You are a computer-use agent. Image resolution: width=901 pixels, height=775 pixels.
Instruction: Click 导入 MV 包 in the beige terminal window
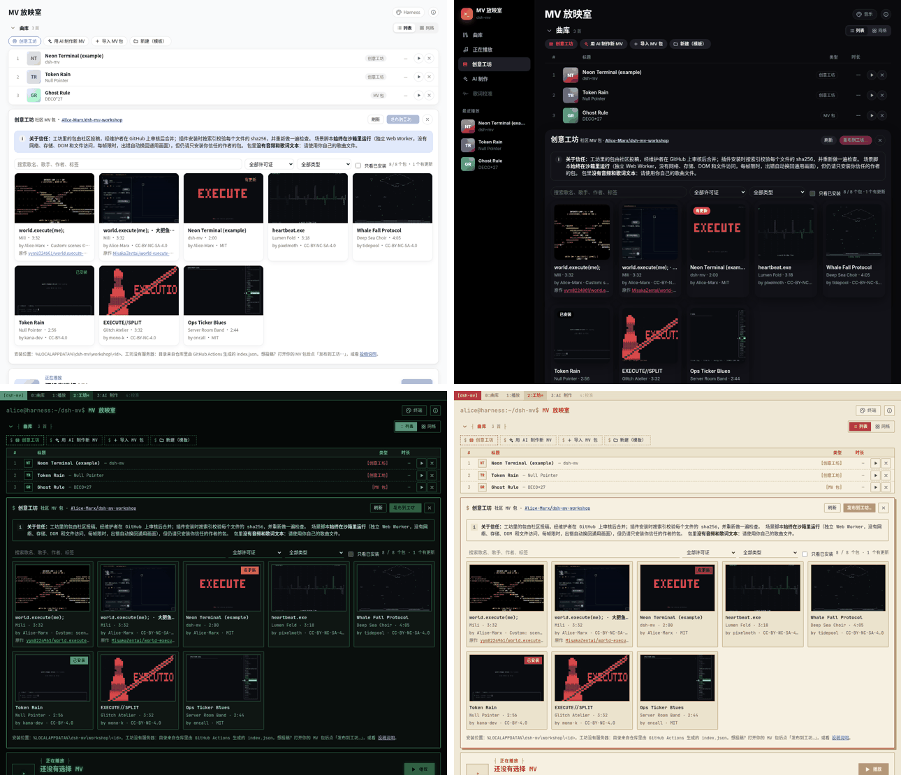pos(580,440)
